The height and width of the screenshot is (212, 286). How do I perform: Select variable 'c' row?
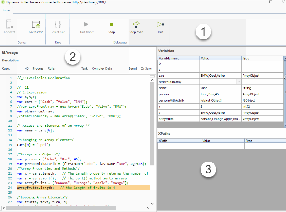(x=220, y=70)
